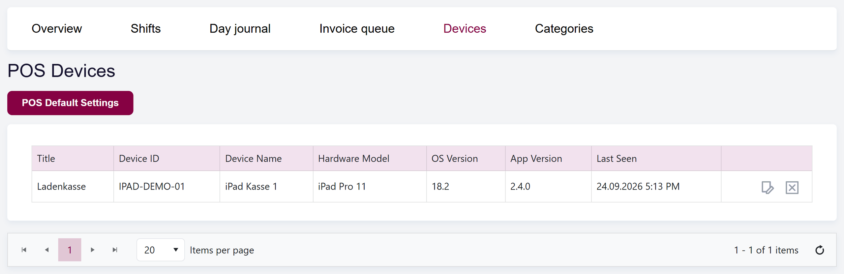Viewport: 844px width, 274px height.
Task: Click the IPAD-DEMO-01 device ID cell
Action: click(167, 187)
